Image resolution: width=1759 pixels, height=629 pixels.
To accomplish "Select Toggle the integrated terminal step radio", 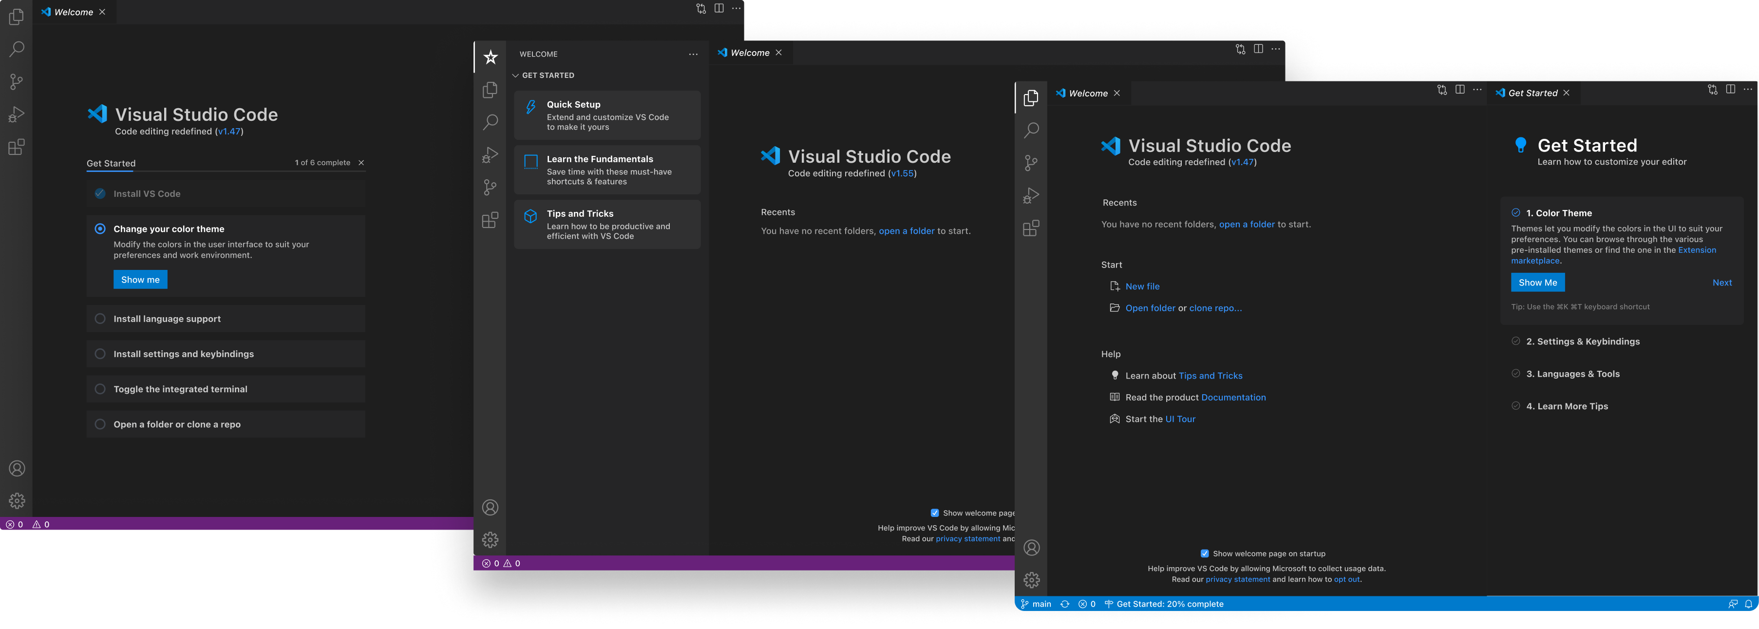I will coord(100,389).
